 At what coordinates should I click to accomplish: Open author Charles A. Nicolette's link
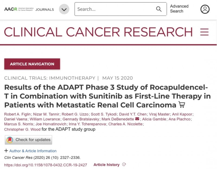click(x=126, y=124)
